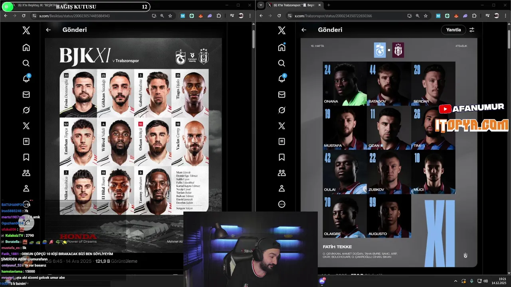Toggle bookmark star in left window address bar
The image size is (511, 287).
pyautogui.click(x=170, y=16)
